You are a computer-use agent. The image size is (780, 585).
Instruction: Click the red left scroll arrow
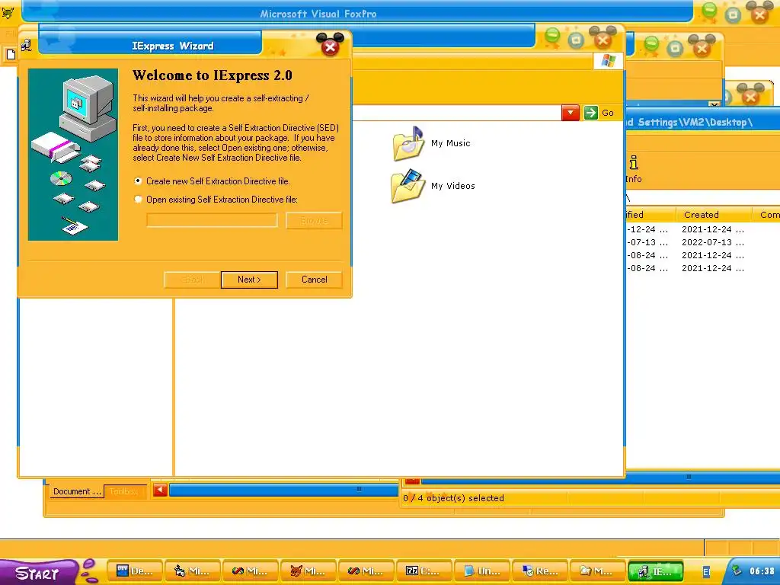point(160,491)
